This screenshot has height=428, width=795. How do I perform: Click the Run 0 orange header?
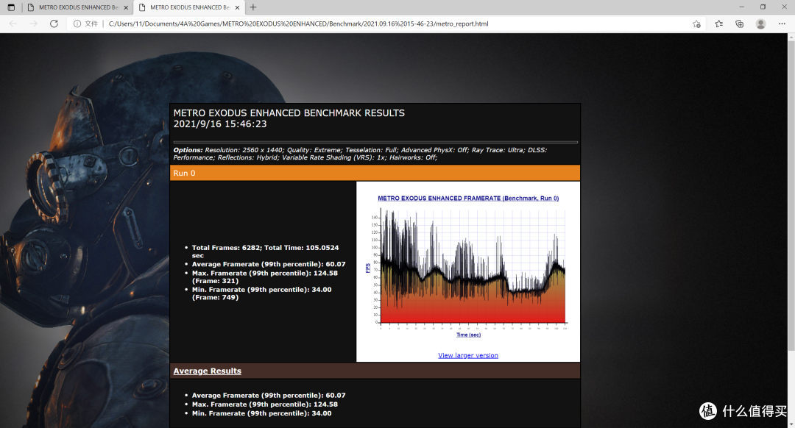(x=375, y=173)
